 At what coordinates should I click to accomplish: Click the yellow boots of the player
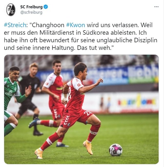[x=88, y=147]
